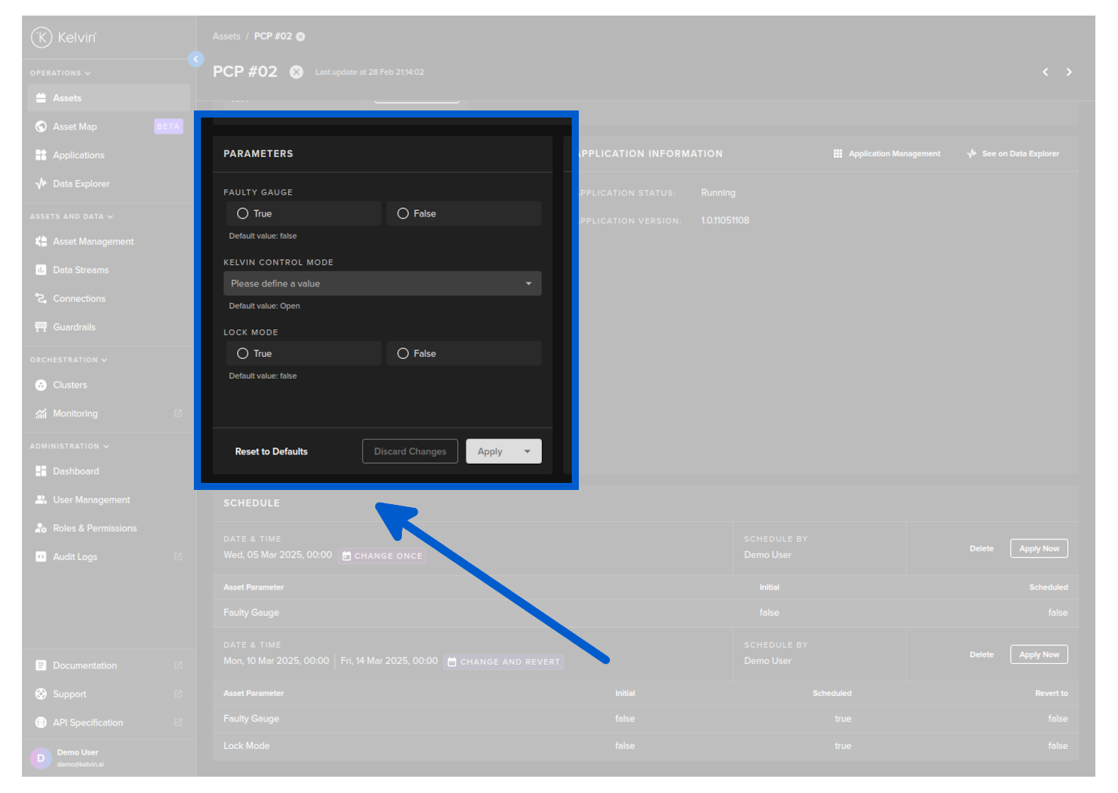
Task: Click the Kelvin logo icon
Action: (42, 37)
